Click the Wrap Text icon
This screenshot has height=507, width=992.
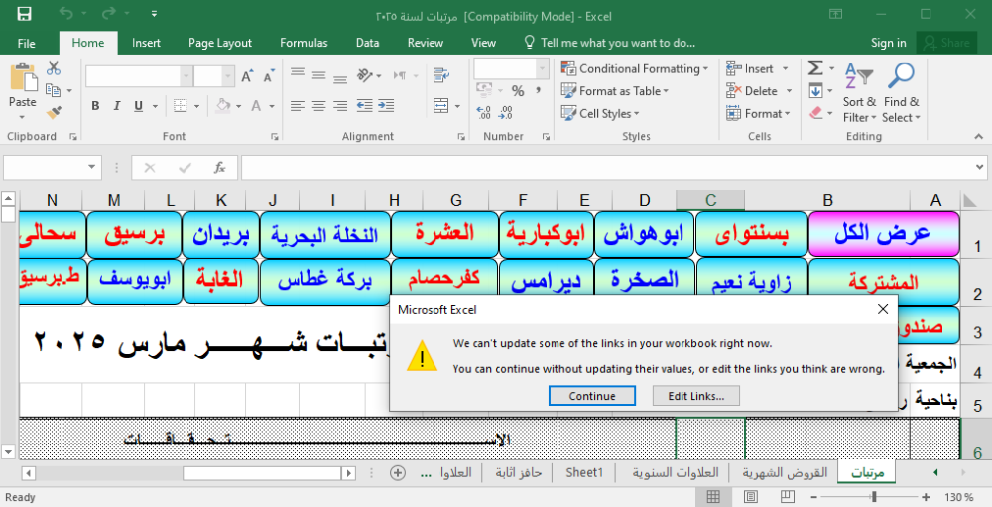(x=441, y=76)
